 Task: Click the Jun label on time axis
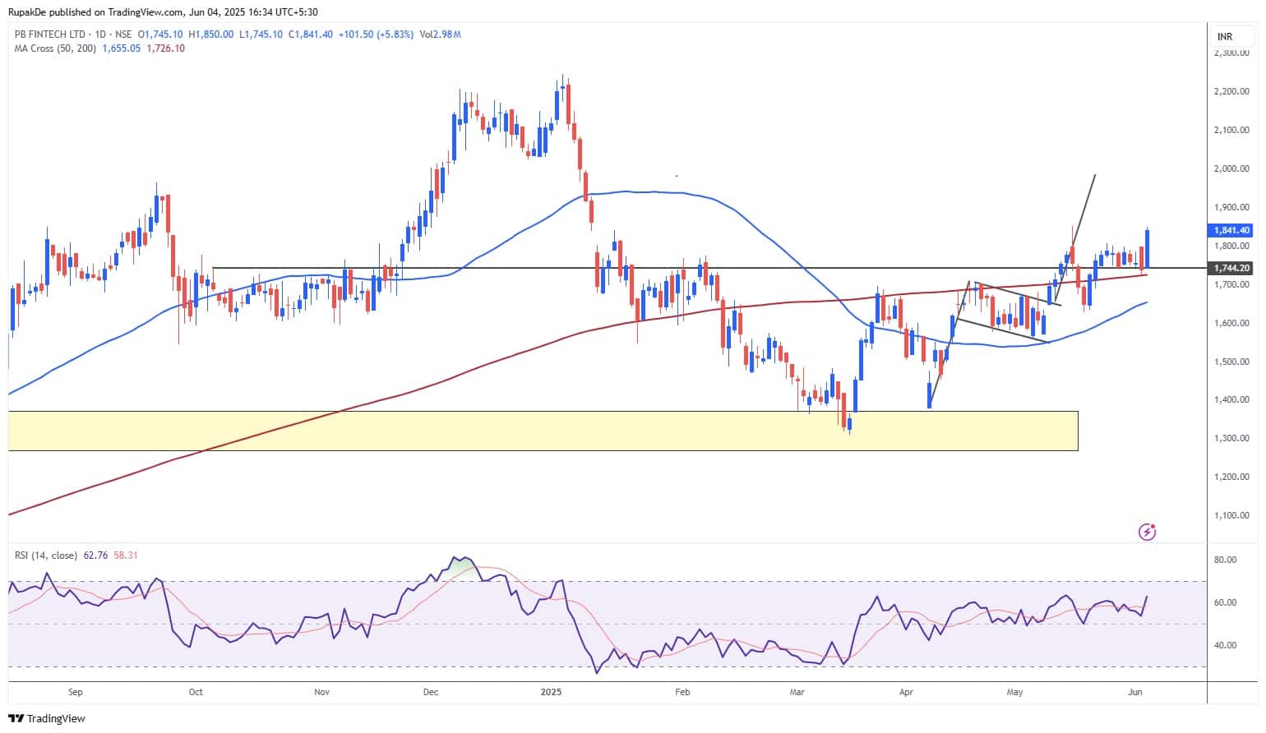(1135, 692)
